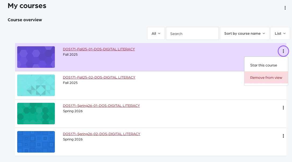This screenshot has width=292, height=162.
Task: Open the My courses page kebab menu
Action: (285, 8)
